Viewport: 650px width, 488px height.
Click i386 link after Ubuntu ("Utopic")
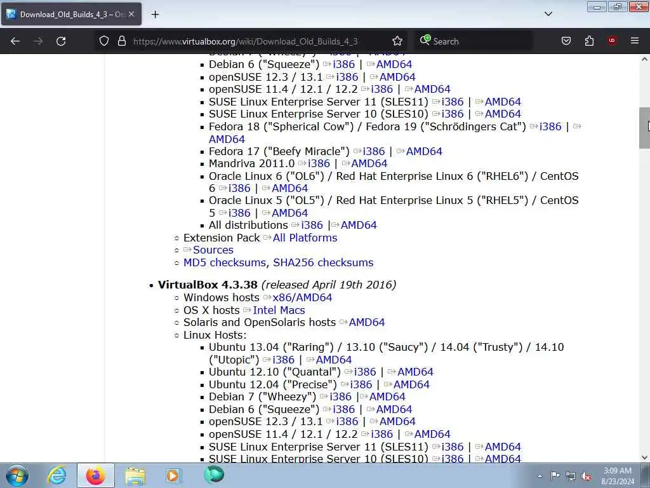[284, 360]
